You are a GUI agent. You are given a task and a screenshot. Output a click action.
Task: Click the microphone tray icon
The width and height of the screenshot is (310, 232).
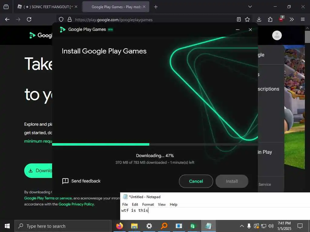249,226
